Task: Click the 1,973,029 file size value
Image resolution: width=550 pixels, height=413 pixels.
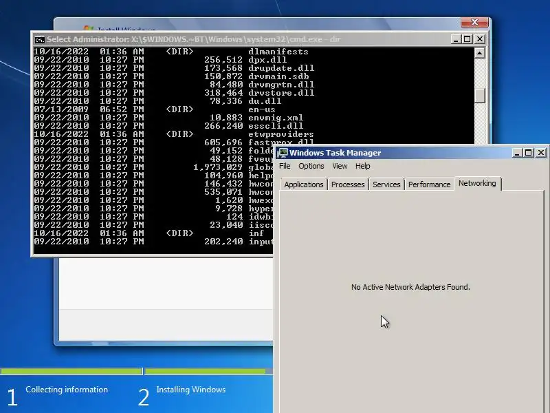Action: click(218, 167)
